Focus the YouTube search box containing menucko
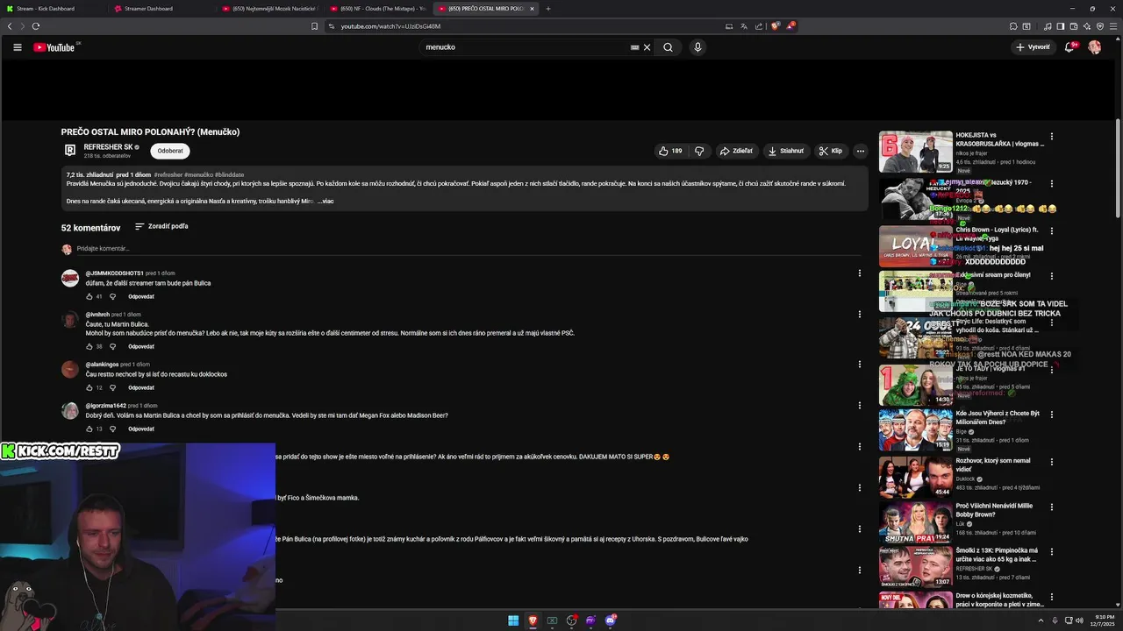This screenshot has height=631, width=1123. (x=526, y=47)
